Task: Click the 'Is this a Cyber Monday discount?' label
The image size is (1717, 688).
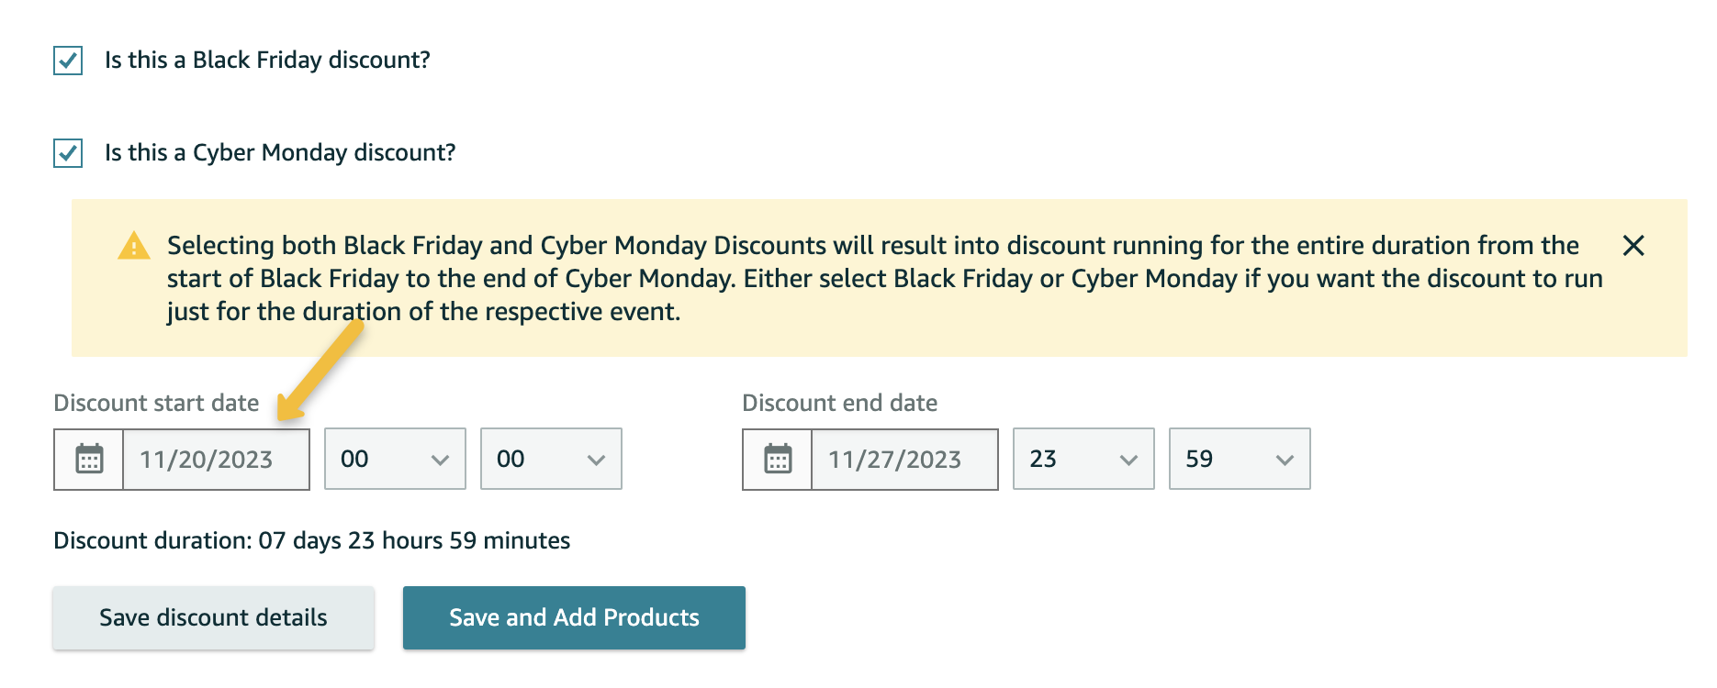Action: tap(280, 152)
